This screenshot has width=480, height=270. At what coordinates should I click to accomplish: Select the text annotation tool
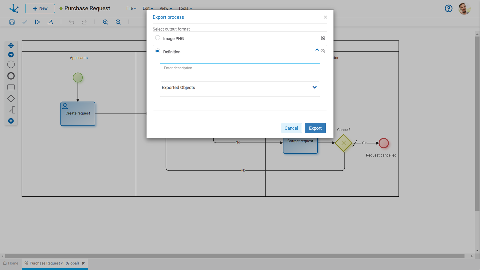click(x=11, y=110)
